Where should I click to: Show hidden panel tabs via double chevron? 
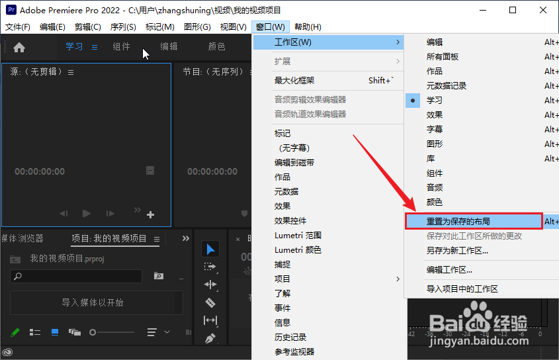coord(186,238)
